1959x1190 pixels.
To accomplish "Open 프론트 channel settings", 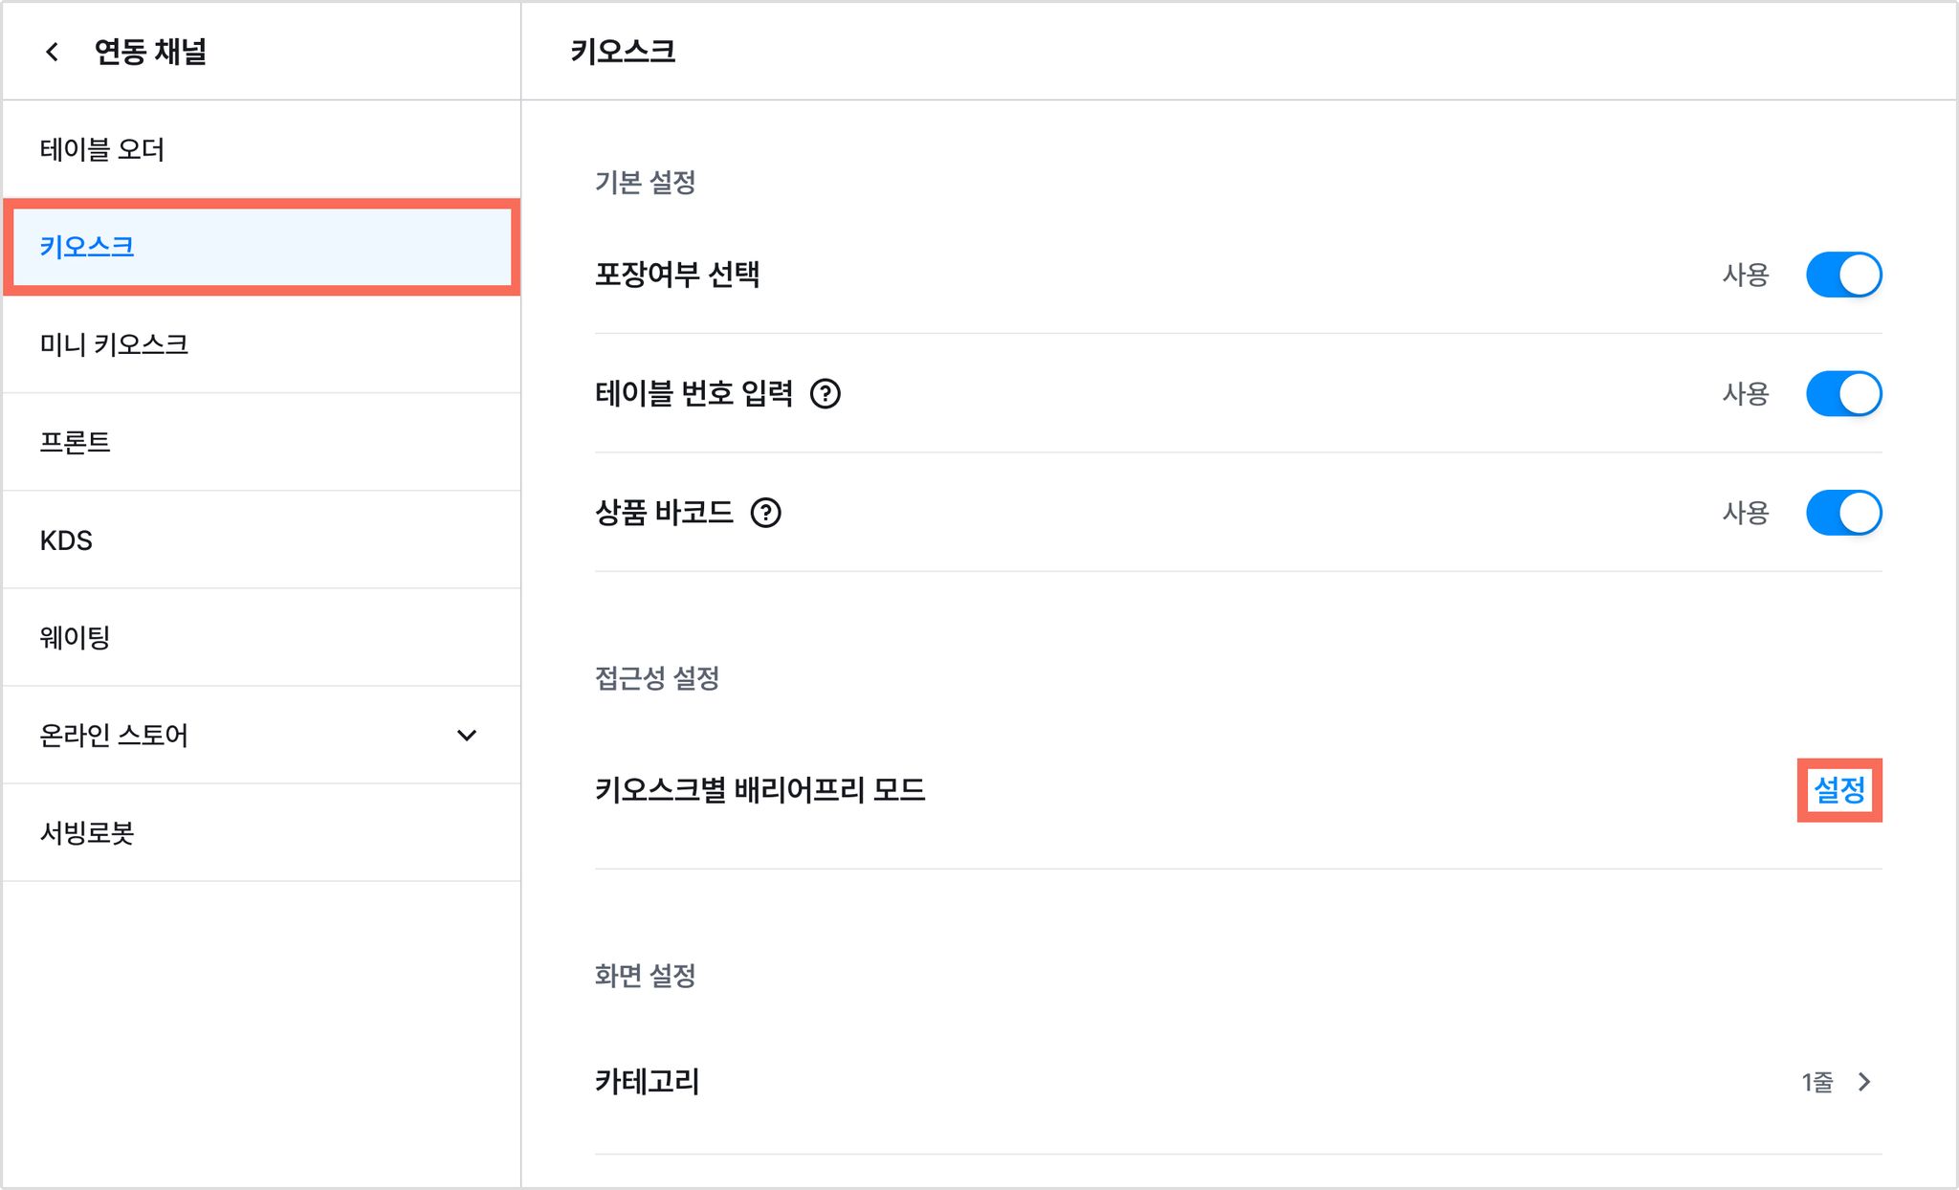I will [x=262, y=442].
